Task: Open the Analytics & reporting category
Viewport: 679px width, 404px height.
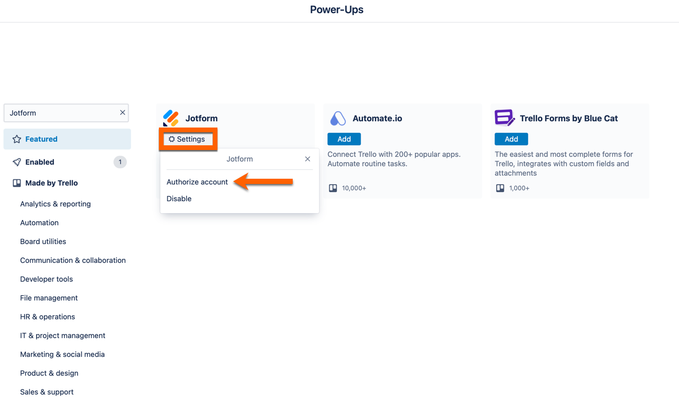Action: (55, 204)
